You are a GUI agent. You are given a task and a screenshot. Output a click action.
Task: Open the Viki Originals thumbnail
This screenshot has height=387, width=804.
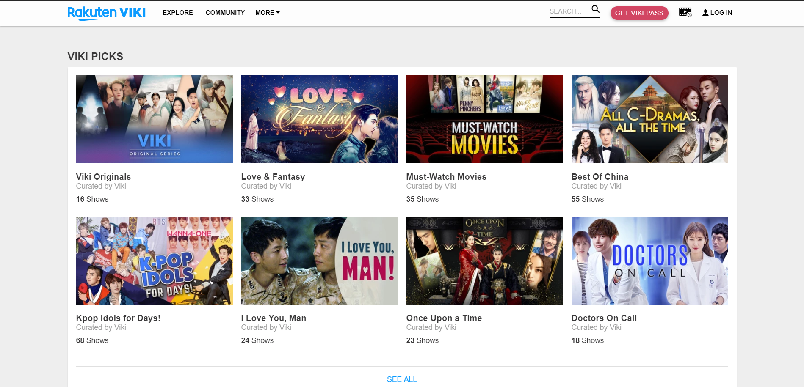tap(155, 119)
